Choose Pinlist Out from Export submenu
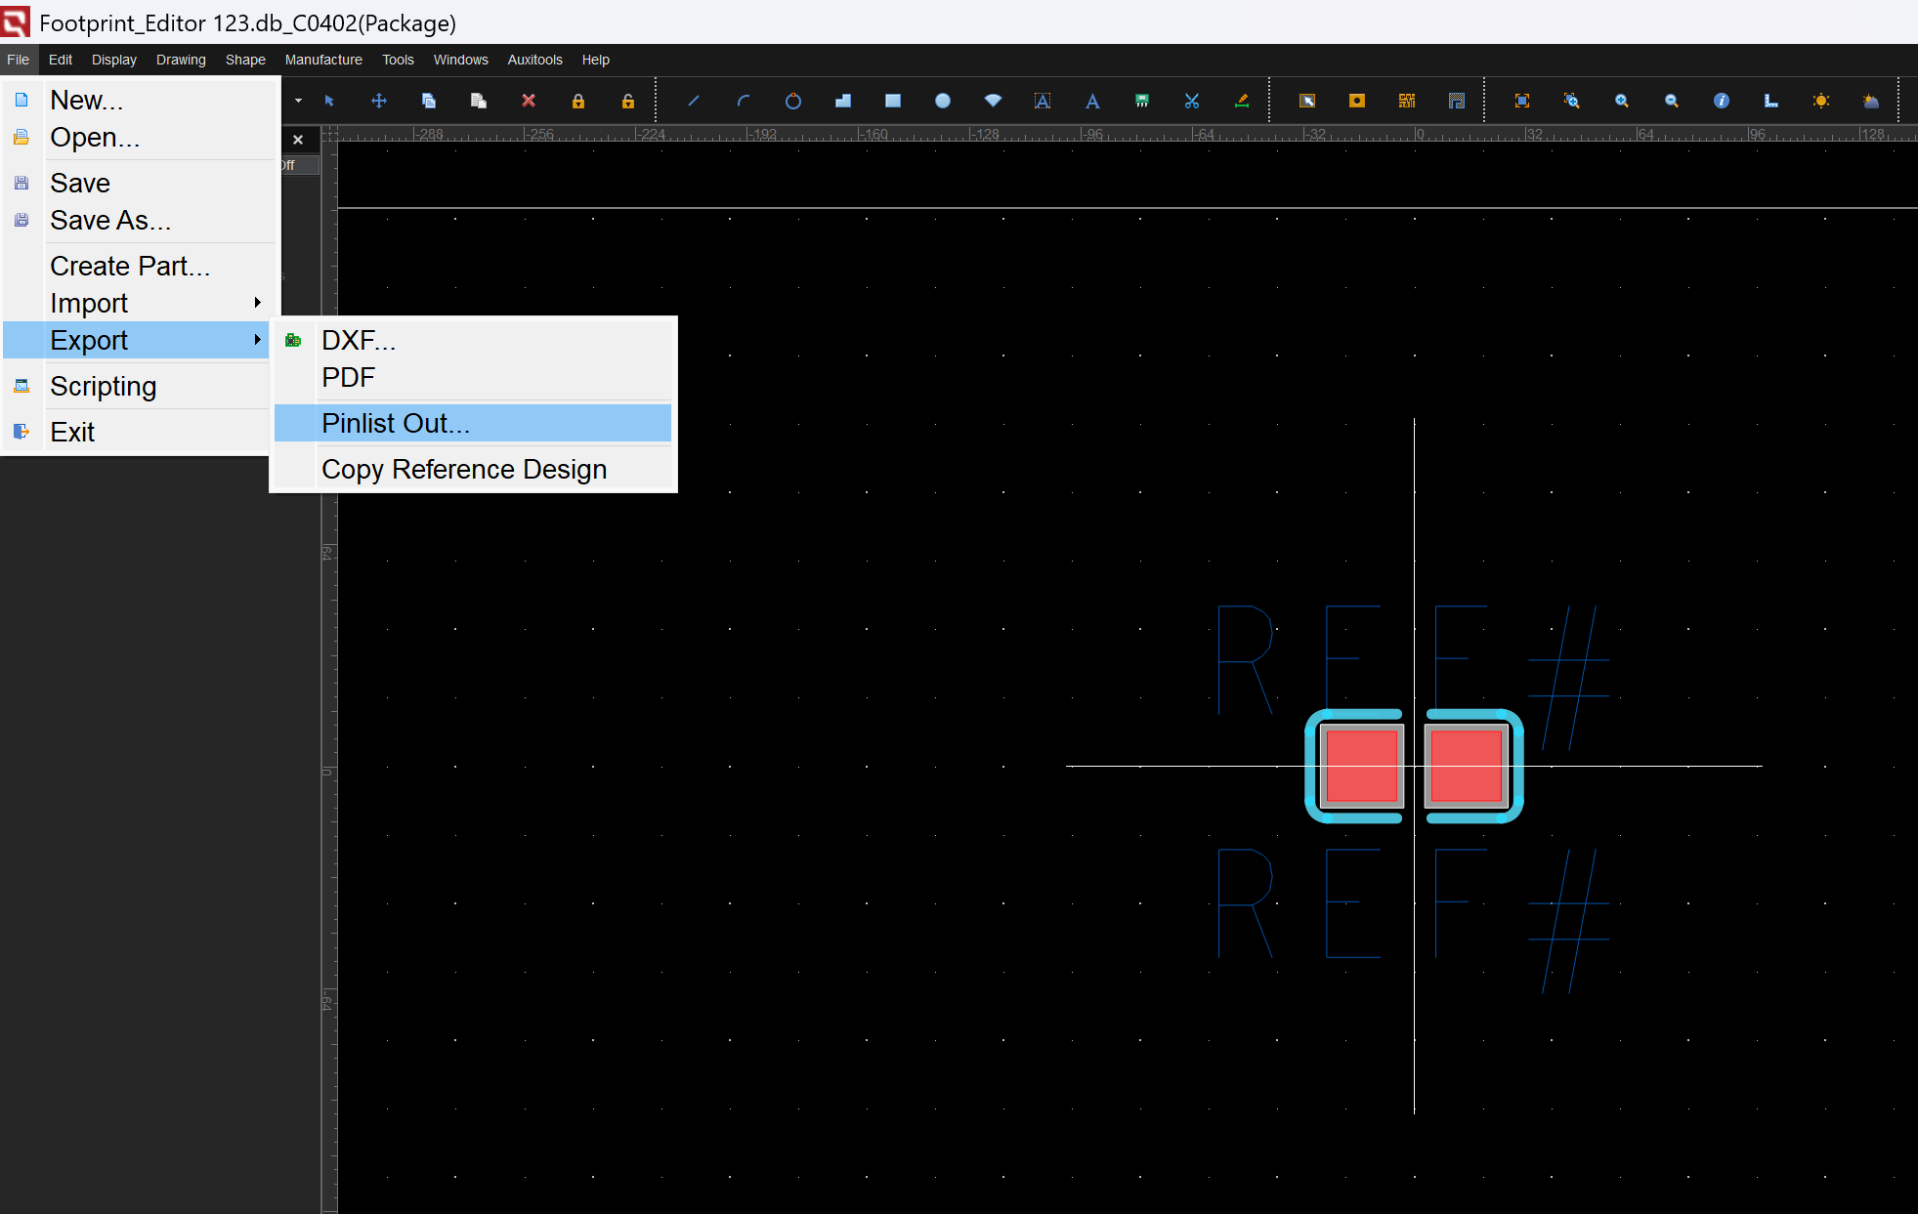The height and width of the screenshot is (1214, 1918). click(x=396, y=423)
